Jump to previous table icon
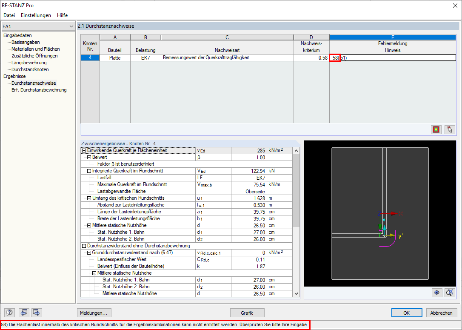The height and width of the screenshot is (330, 462). coord(24,313)
